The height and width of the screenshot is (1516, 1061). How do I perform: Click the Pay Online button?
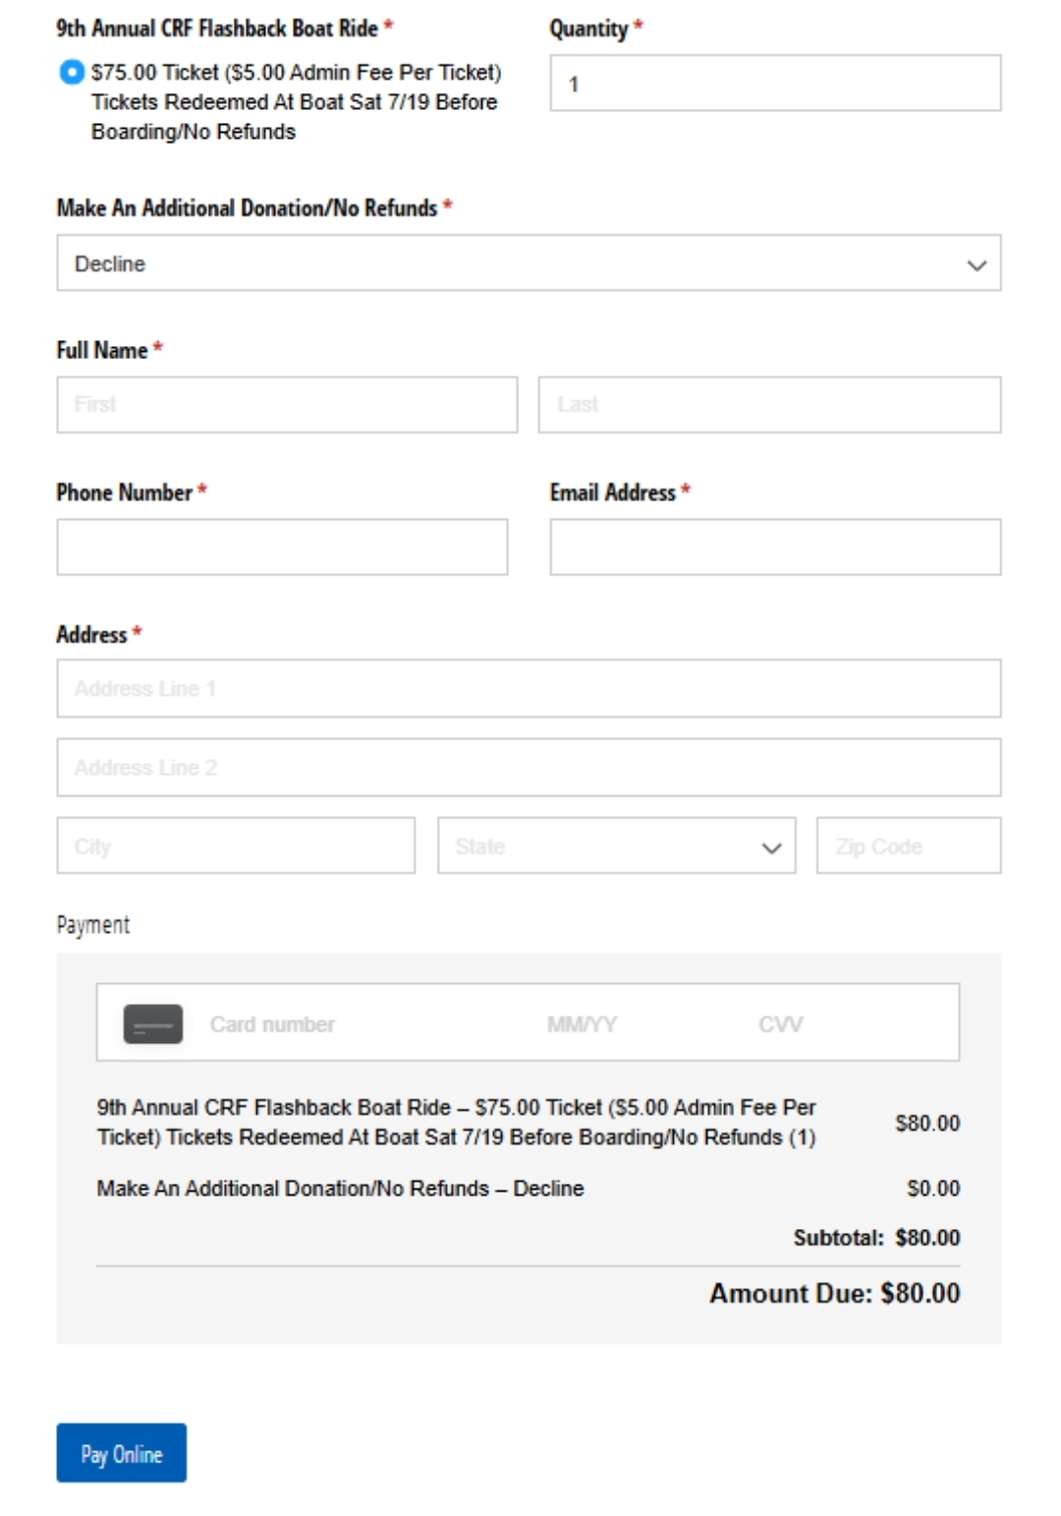pos(121,1453)
